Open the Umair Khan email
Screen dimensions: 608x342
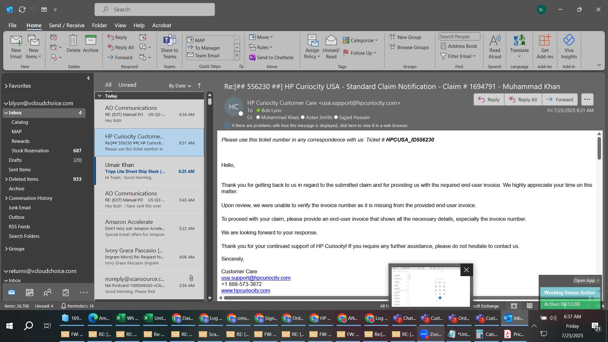point(149,171)
